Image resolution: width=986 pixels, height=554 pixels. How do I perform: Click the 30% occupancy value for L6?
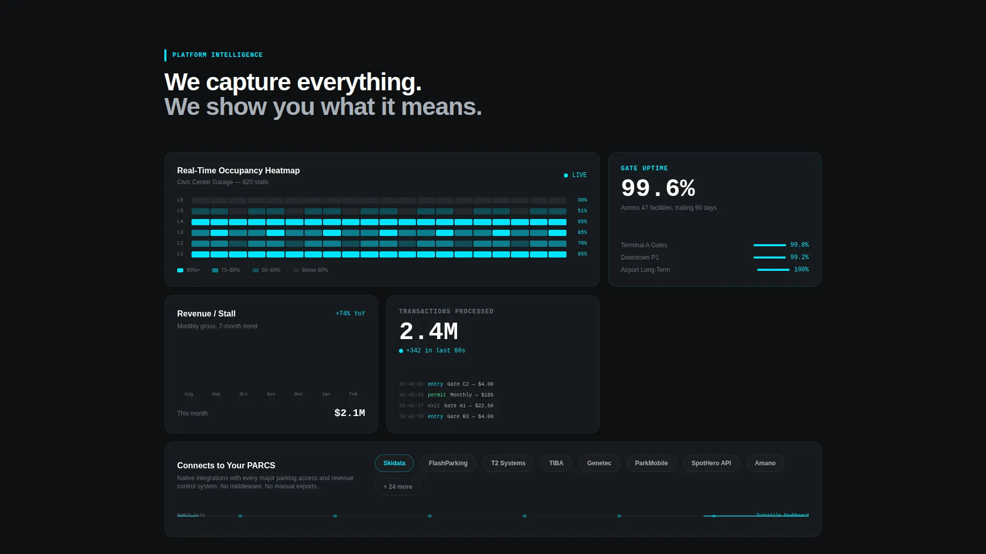(582, 200)
